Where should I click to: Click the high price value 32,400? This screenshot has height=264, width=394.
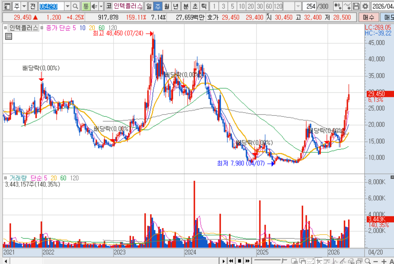coord(312,17)
